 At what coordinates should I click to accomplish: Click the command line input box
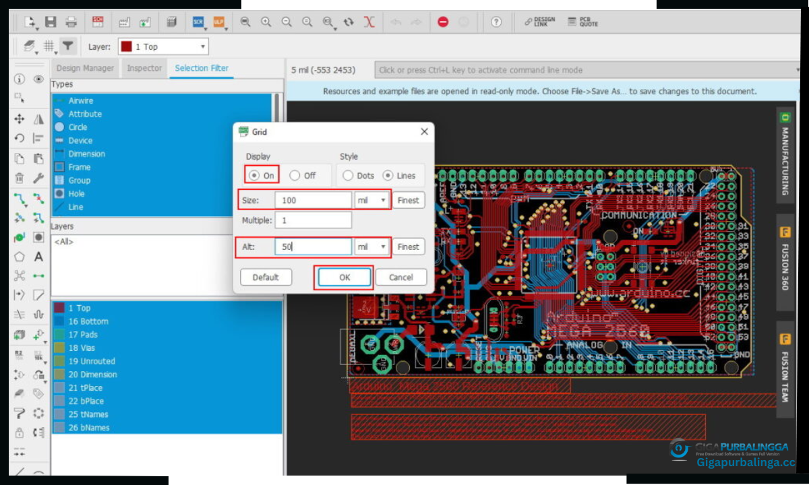(587, 70)
